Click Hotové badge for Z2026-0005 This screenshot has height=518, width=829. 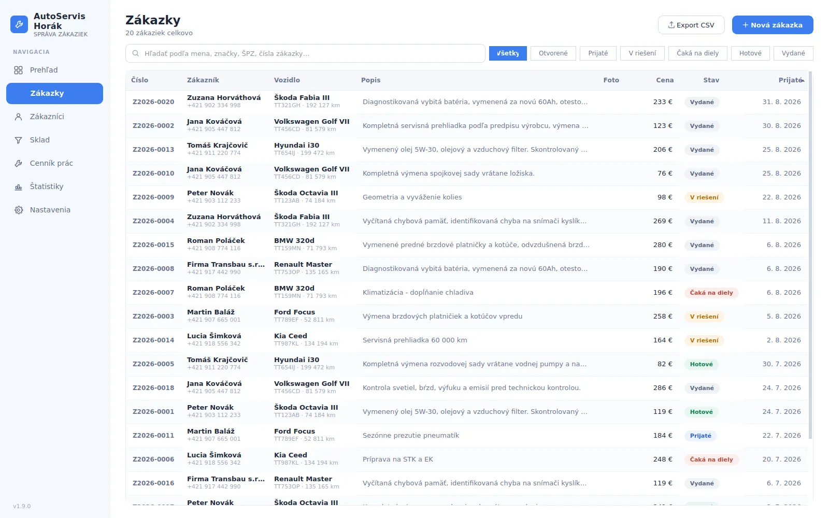(702, 364)
